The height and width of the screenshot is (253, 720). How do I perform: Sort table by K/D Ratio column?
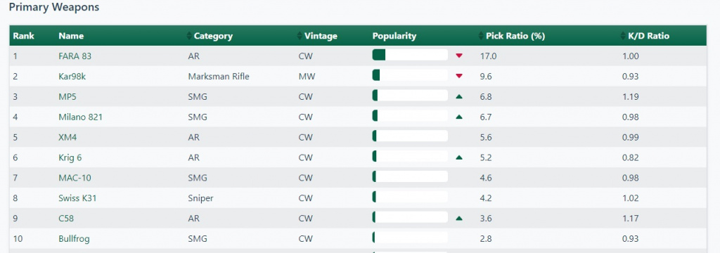(645, 36)
